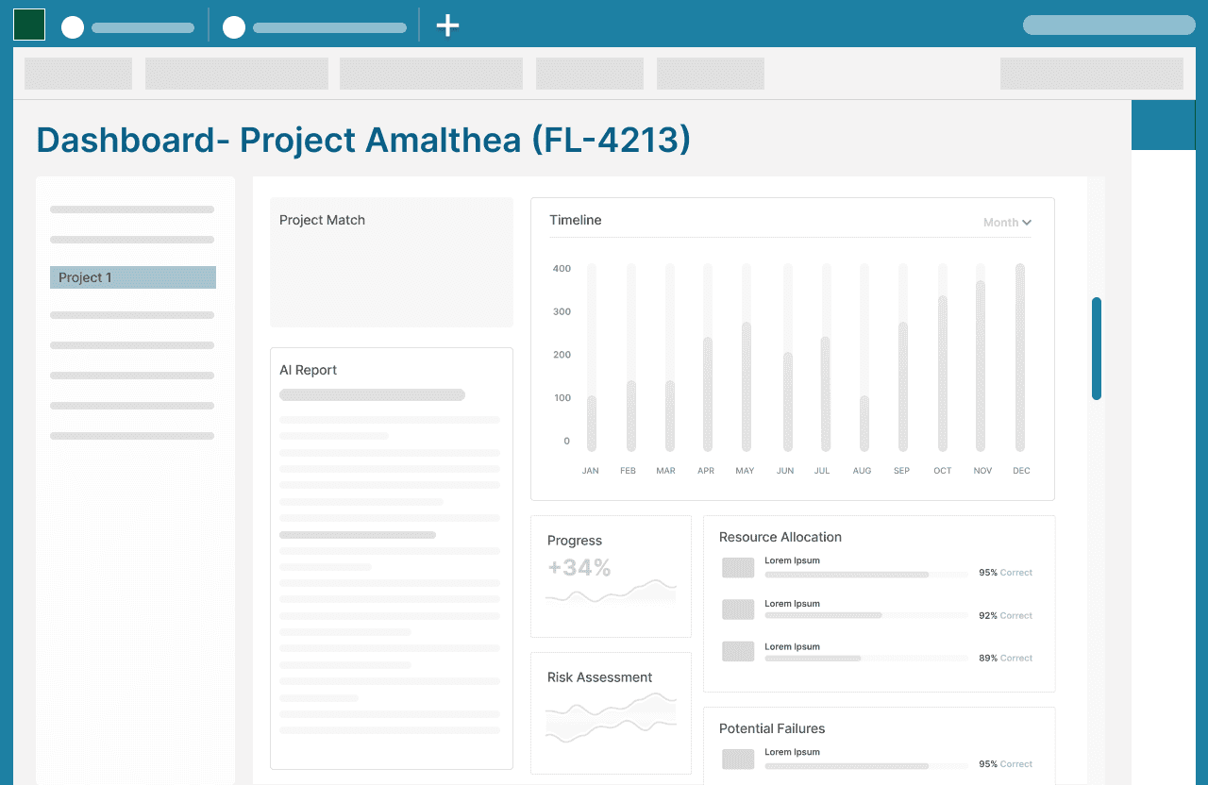Click thumbnail beside 92% Resource Allocation row
This screenshot has width=1208, height=785.
(x=738, y=610)
